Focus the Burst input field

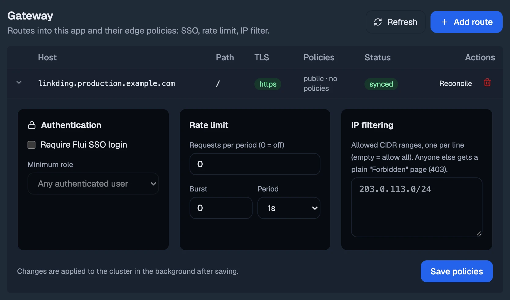pyautogui.click(x=221, y=208)
